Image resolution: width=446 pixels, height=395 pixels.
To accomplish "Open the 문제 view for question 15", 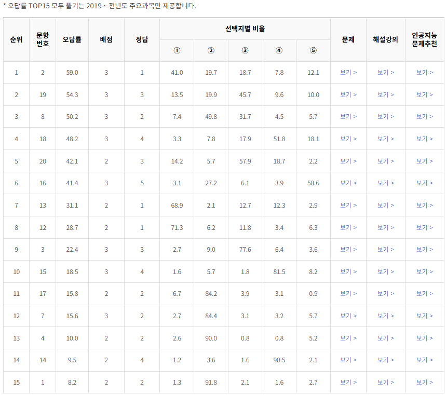I will coord(348,271).
